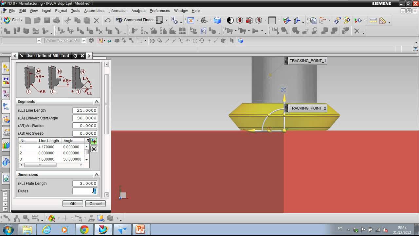
Task: Open the Constraint Navigator sidebar tab
Action: click(x=6, y=81)
